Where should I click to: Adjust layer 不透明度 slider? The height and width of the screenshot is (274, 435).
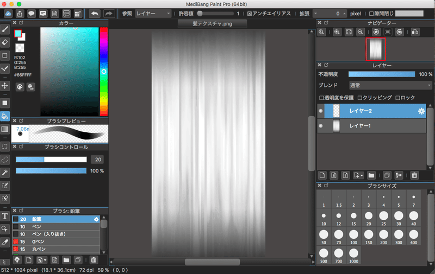382,74
